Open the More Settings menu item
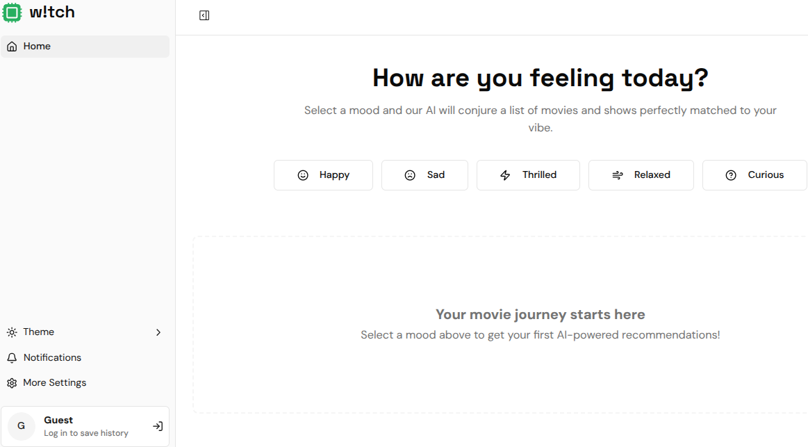 tap(55, 383)
